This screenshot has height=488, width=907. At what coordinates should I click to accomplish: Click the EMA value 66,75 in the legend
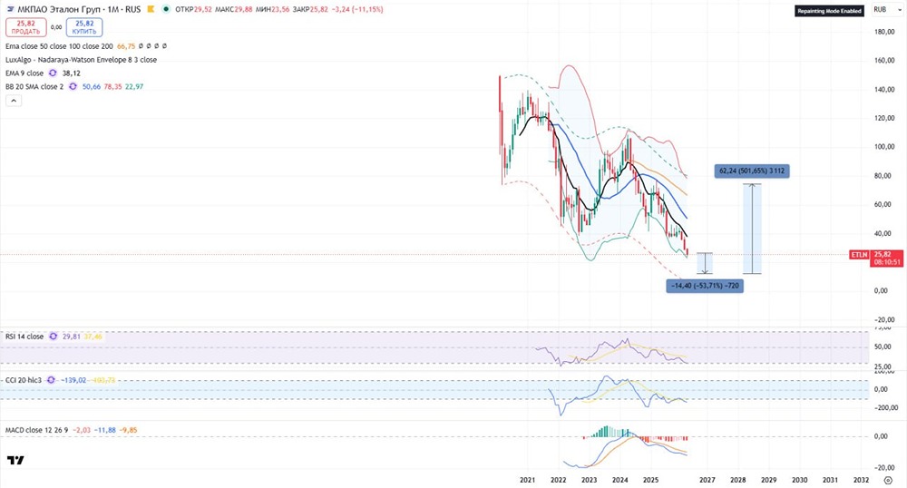126,46
